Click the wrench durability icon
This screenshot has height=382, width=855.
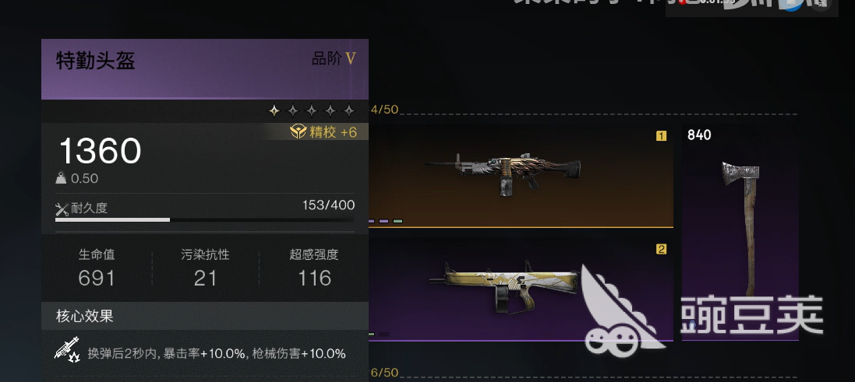coord(62,209)
